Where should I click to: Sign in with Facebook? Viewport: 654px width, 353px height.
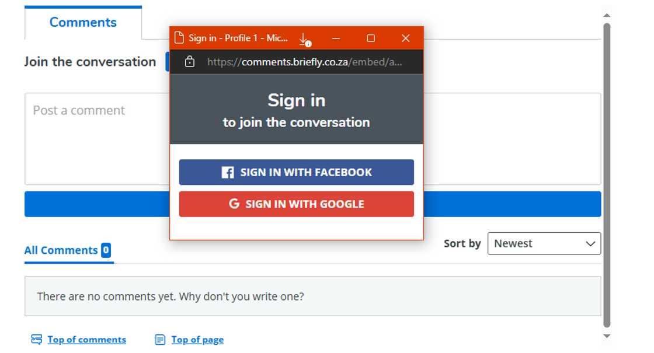point(296,172)
